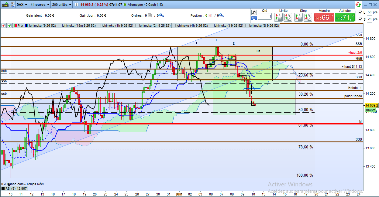Click the instrument info icon
The height and width of the screenshot is (197, 379).
pyautogui.click(x=76, y=5)
